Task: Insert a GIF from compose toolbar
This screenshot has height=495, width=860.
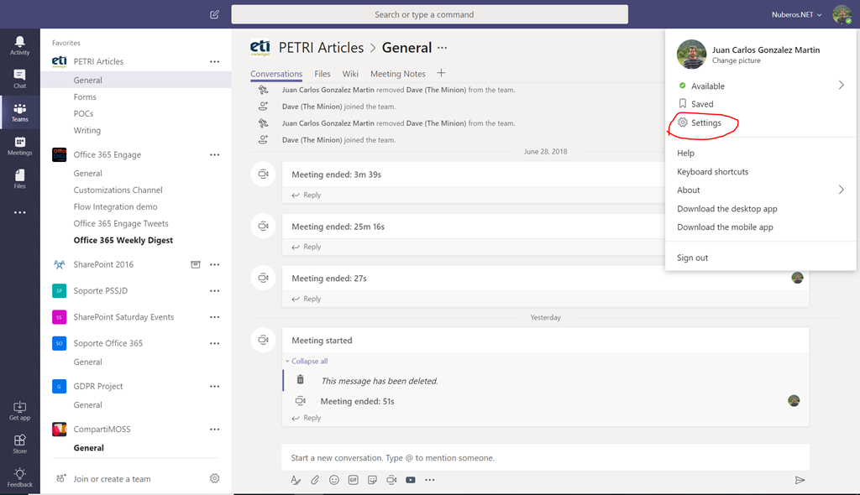Action: [x=354, y=480]
